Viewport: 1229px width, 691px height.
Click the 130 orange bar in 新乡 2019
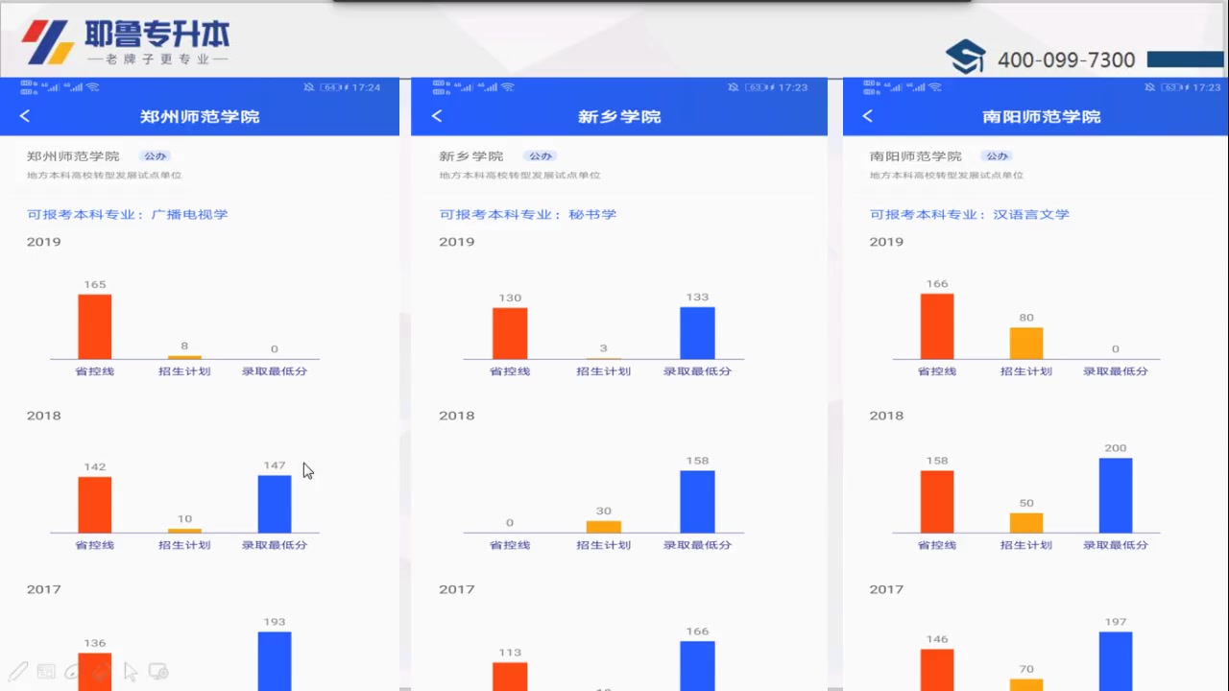pos(510,333)
